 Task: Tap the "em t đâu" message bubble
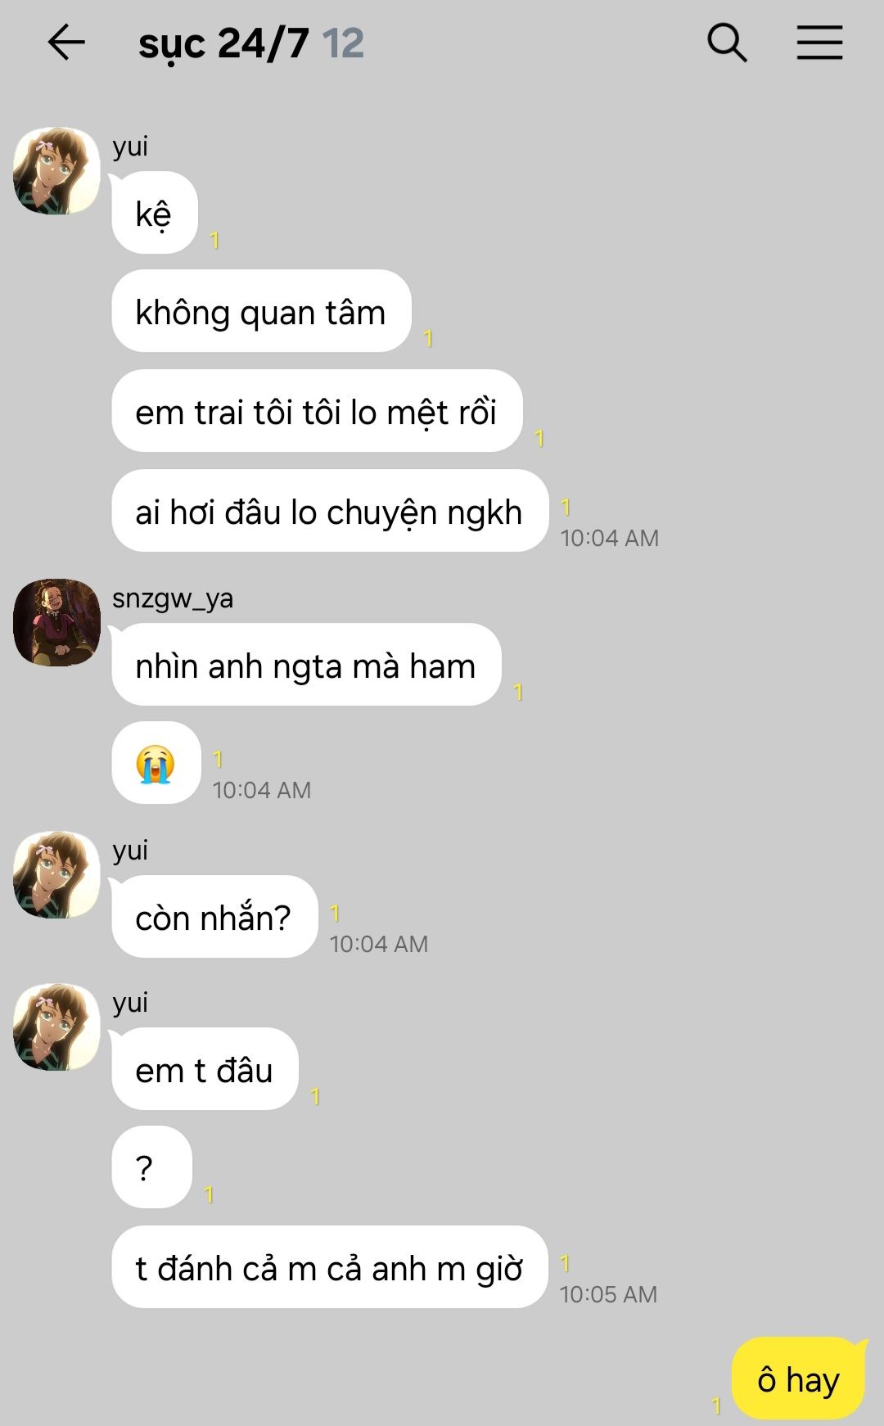(x=205, y=1069)
